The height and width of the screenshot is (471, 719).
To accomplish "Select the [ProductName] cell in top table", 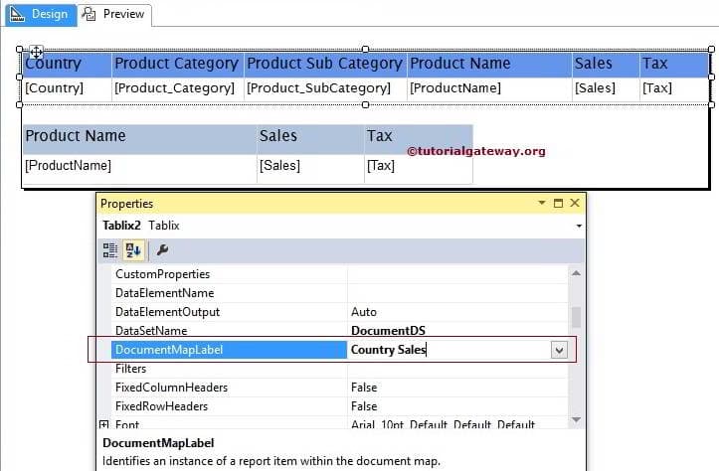I will pos(489,88).
